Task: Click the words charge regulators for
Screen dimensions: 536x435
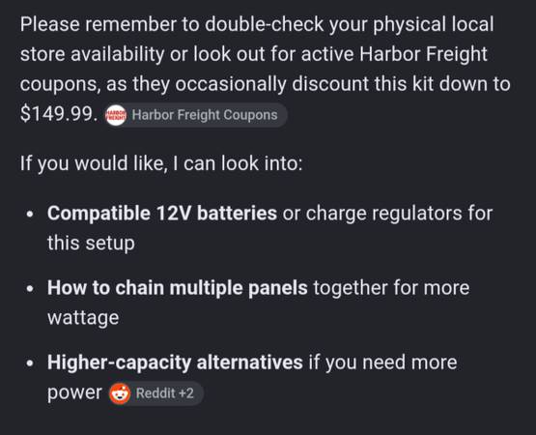Action: pyautogui.click(x=399, y=214)
